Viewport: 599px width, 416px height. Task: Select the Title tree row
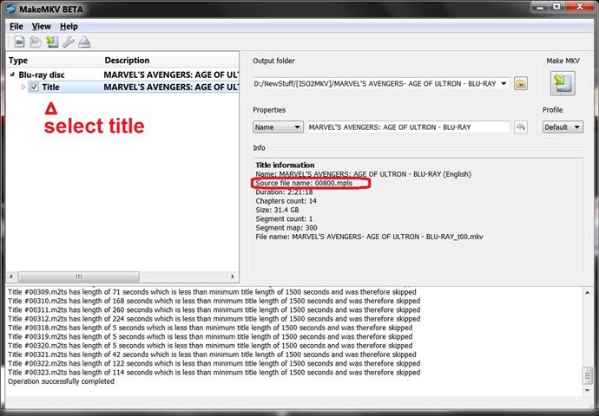123,87
